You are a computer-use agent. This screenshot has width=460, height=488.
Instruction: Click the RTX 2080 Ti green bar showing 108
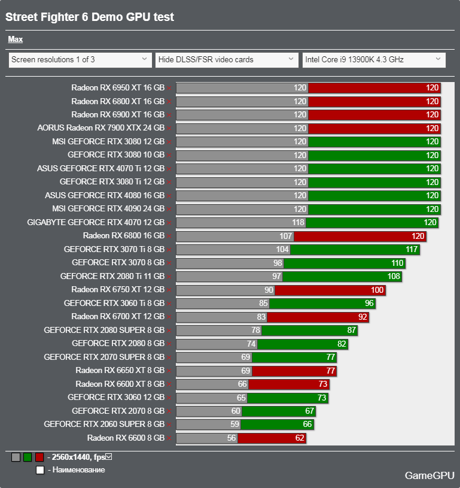342,276
